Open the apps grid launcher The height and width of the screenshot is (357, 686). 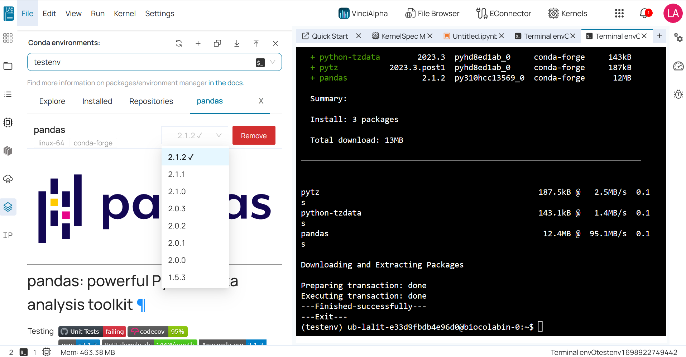coord(619,14)
